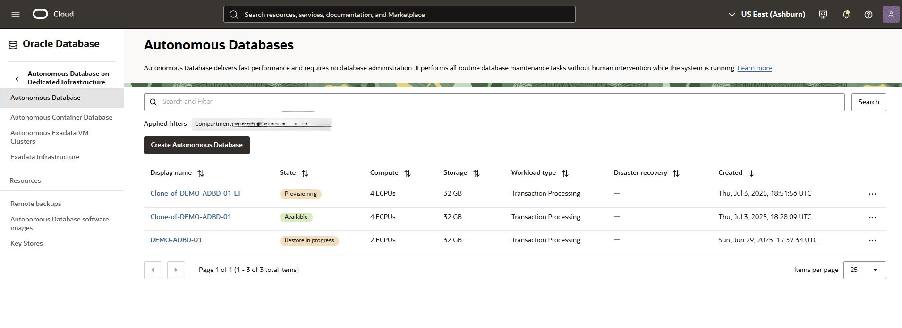Open actions menu for Clone-of-DEMO-ADBD-01-LT
Screen dimensions: 902x328
[x=872, y=194]
